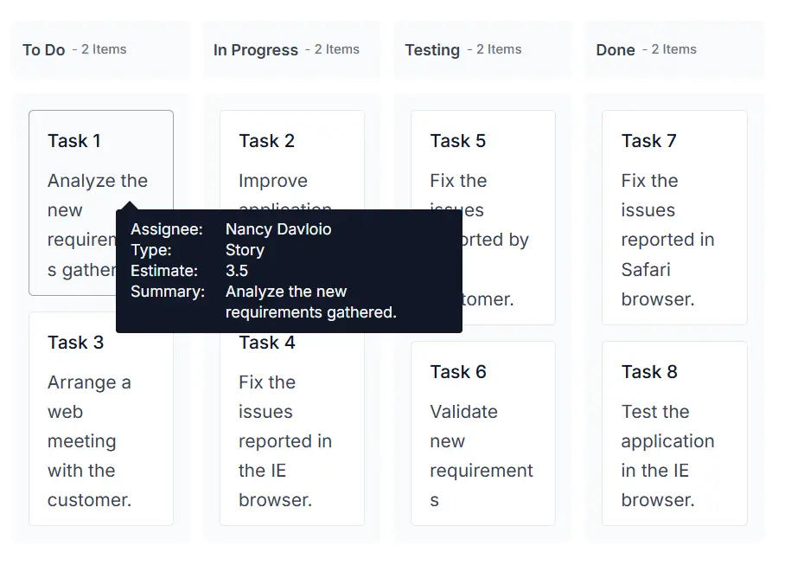Click the In Progress column header
The image size is (791, 565).
tap(292, 49)
